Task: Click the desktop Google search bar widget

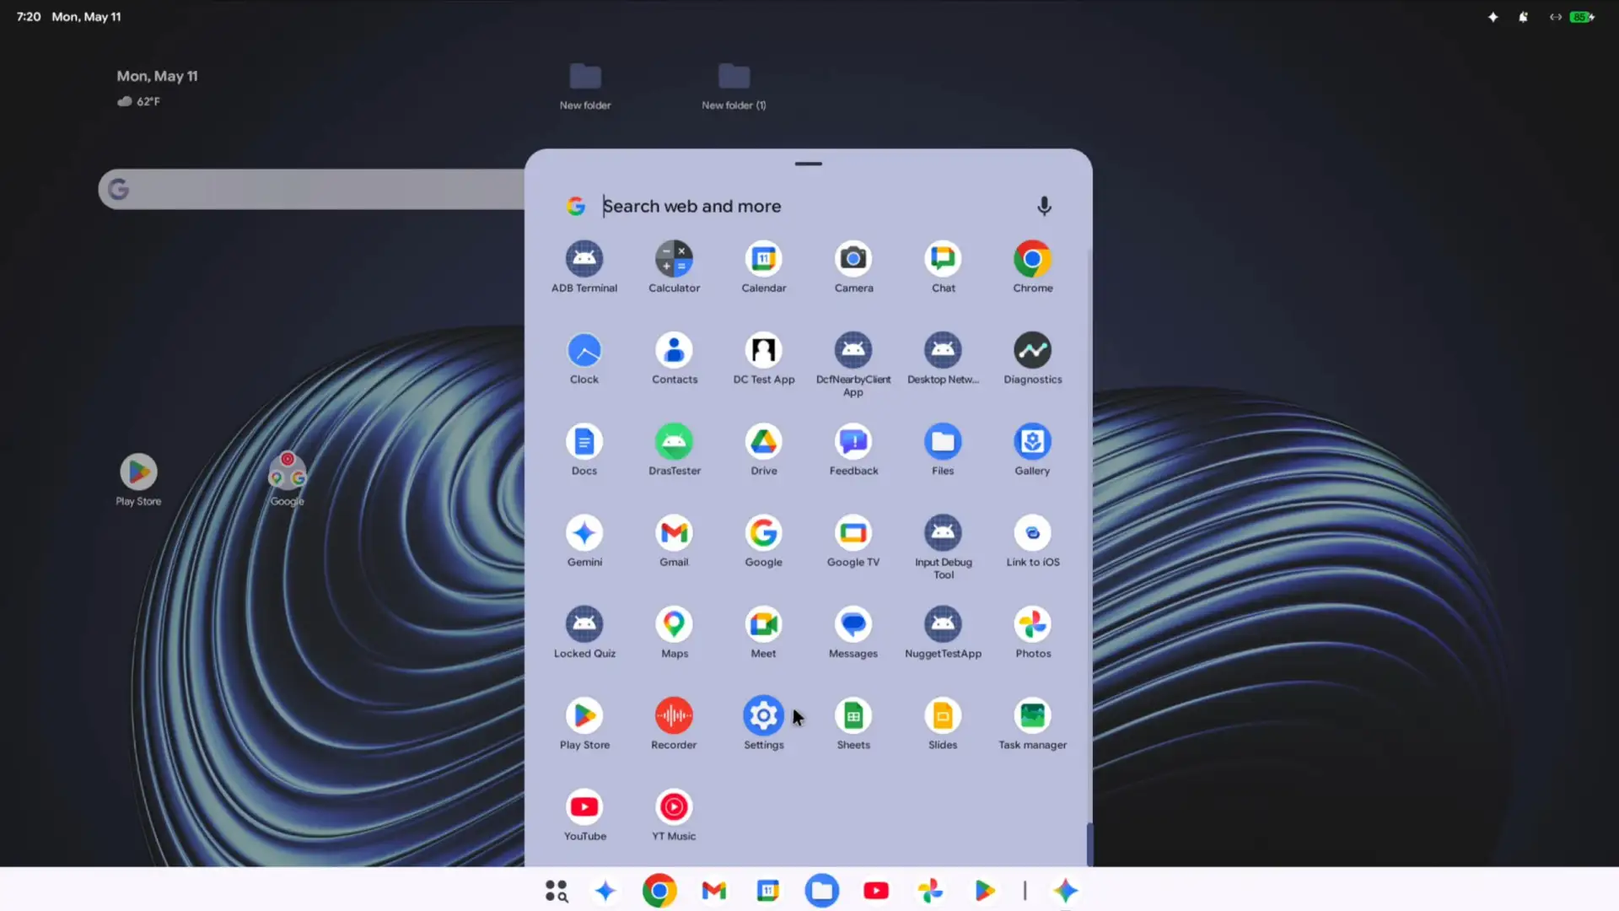Action: pos(311,189)
